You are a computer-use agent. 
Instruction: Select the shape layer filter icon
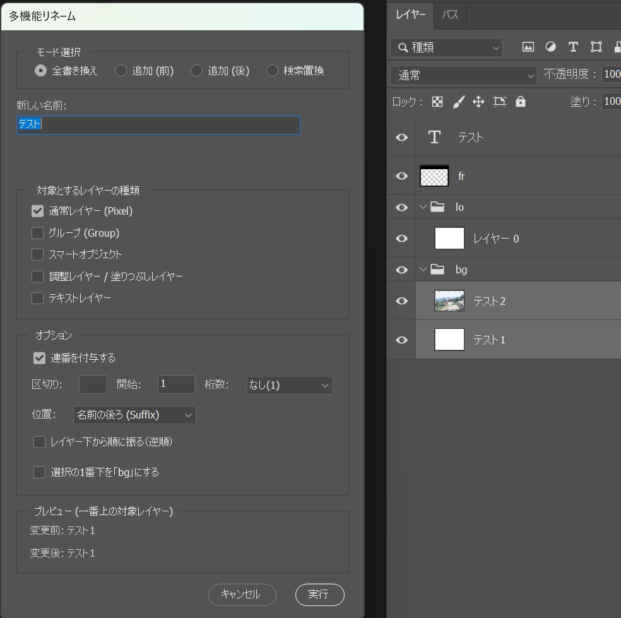[x=596, y=47]
